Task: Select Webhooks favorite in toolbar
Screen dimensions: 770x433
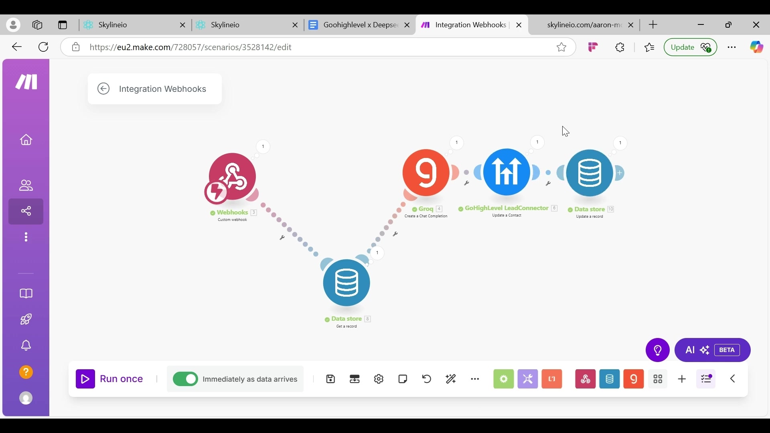Action: coord(586,379)
